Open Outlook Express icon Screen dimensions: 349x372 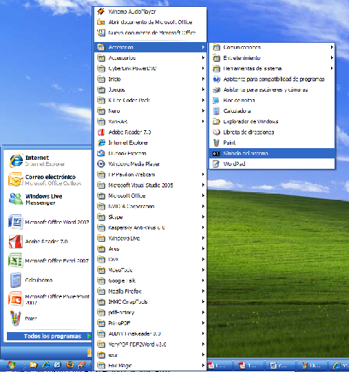point(101,153)
